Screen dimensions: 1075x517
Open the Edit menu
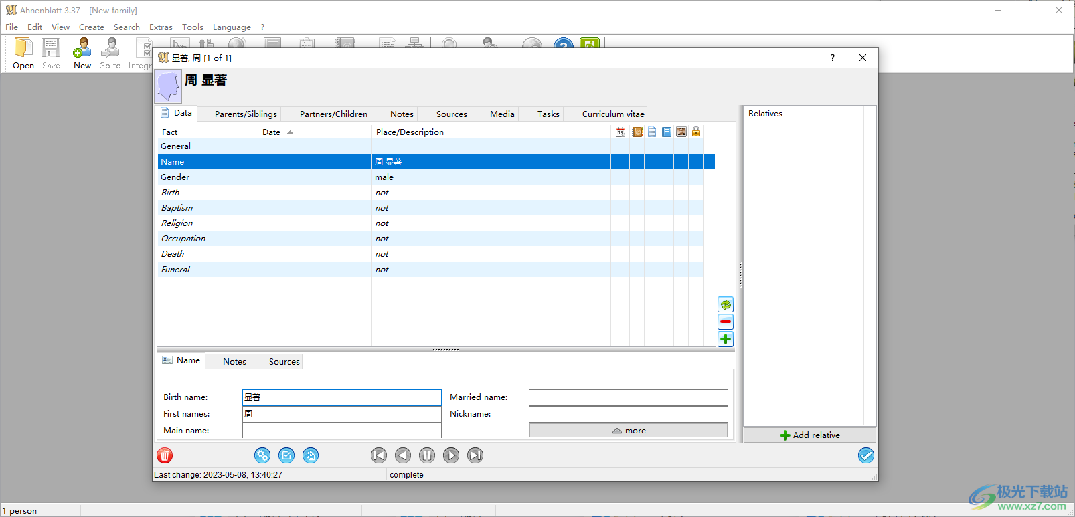tap(35, 27)
